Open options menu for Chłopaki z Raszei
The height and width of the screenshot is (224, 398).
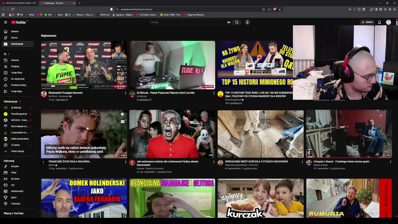coord(390,162)
